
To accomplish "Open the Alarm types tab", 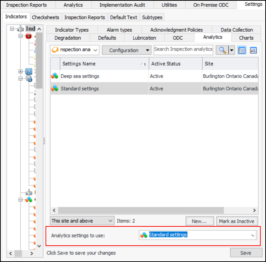I will 119,30.
